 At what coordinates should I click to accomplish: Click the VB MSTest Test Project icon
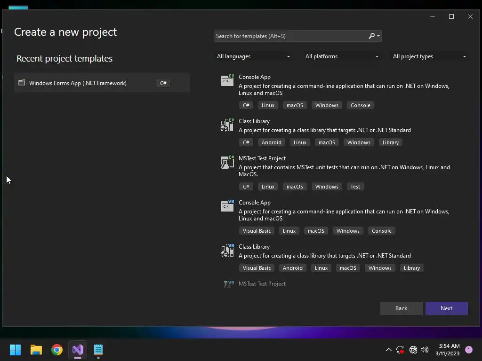point(229,284)
